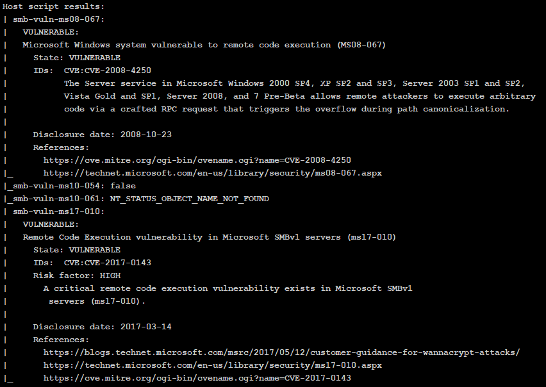Open the CVE-2008-4250 mitre.org reference link

(197, 160)
